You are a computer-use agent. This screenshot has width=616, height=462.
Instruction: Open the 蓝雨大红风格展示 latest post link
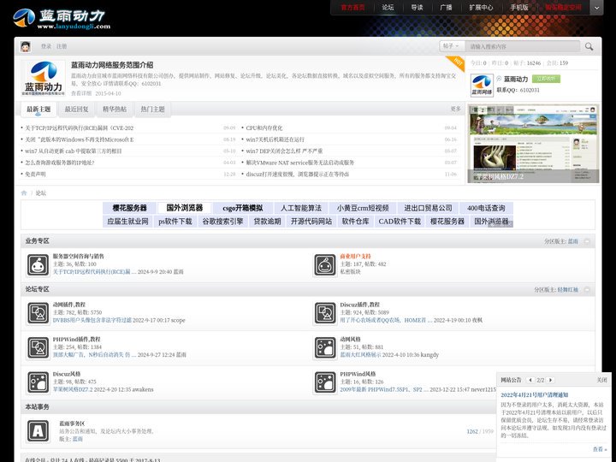(360, 355)
